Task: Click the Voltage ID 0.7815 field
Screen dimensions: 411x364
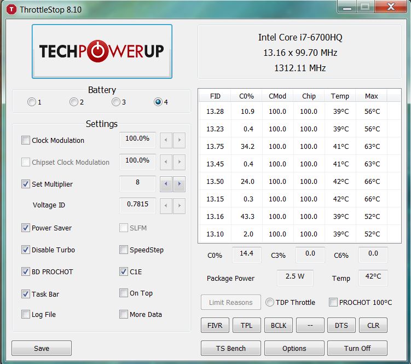Action: pos(137,205)
